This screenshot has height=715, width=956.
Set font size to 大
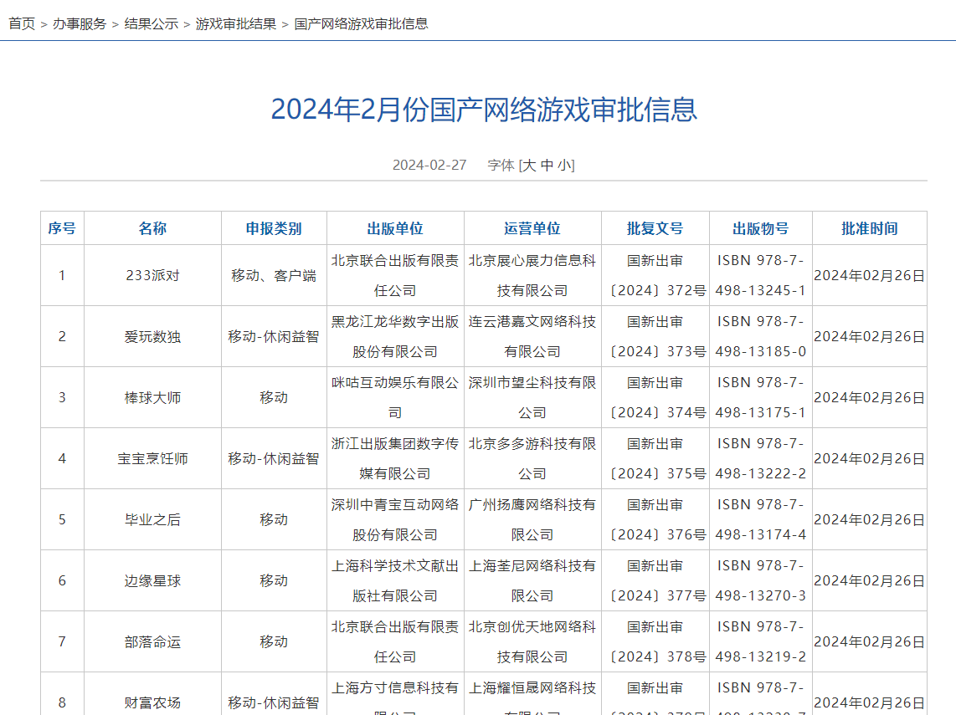[529, 165]
